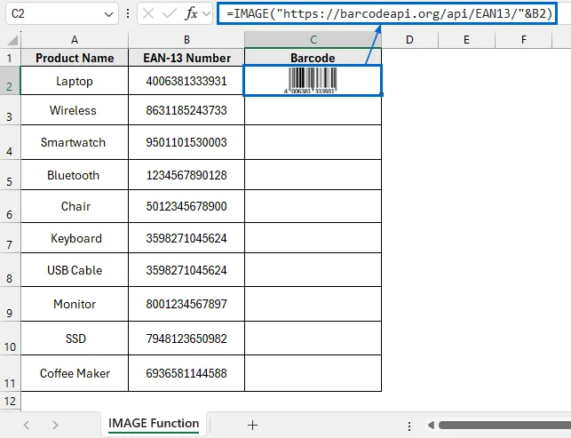Image resolution: width=571 pixels, height=438 pixels.
Task: Go to next sheet with right arrow
Action: pos(55,425)
